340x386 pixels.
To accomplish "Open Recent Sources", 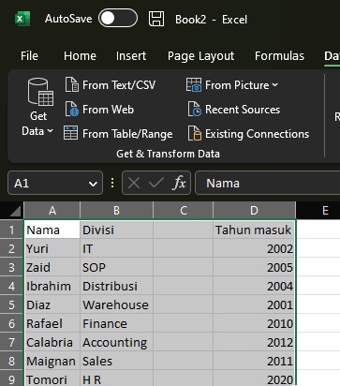I will [234, 110].
